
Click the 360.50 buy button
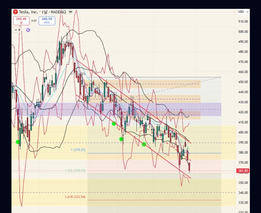47,21
